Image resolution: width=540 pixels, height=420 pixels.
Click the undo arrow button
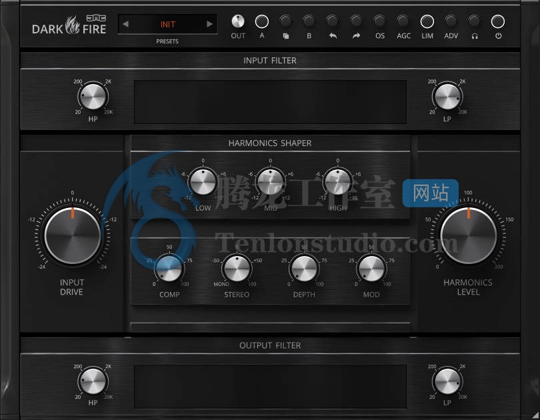click(x=333, y=22)
